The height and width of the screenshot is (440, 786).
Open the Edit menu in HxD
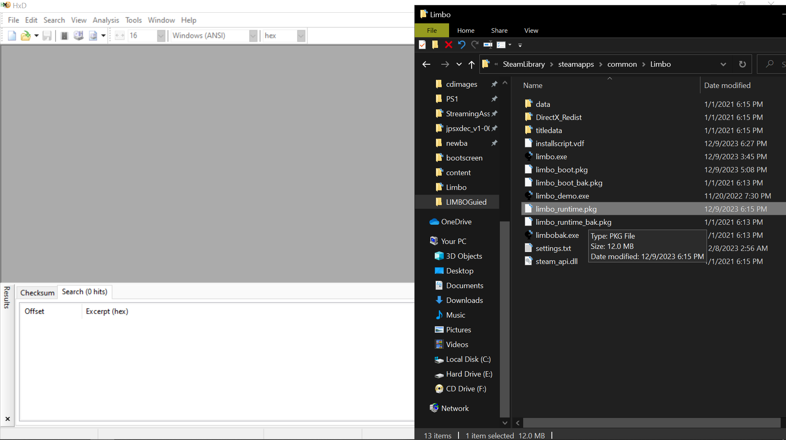pyautogui.click(x=31, y=20)
